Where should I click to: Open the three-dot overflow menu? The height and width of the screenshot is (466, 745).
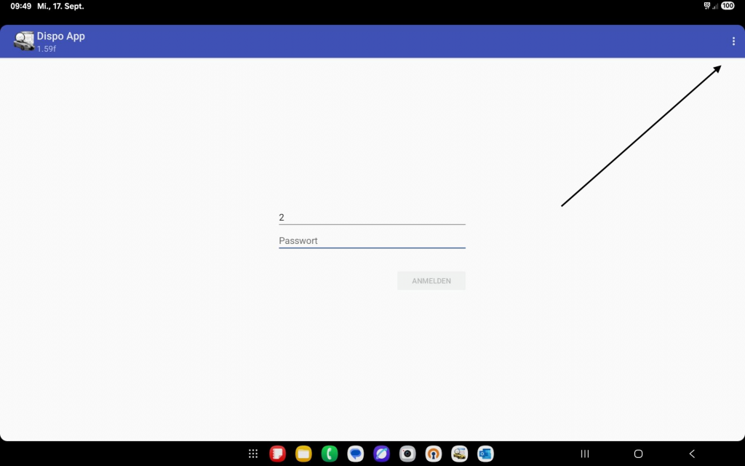[x=733, y=42]
